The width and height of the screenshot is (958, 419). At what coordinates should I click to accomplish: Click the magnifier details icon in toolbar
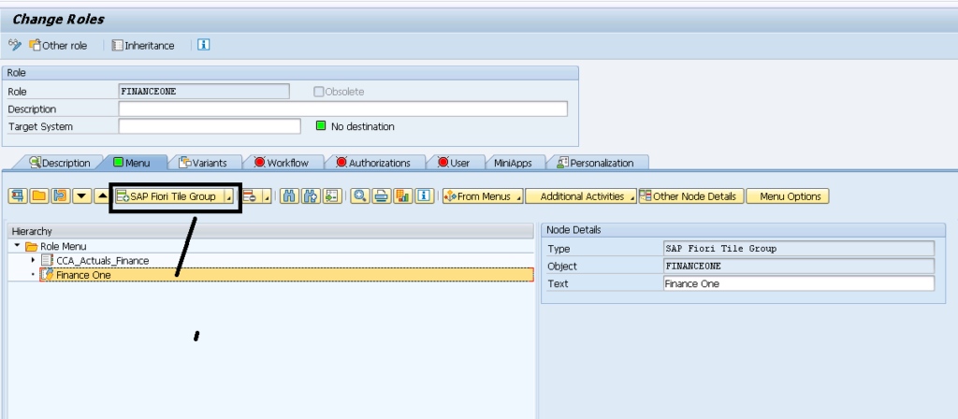[360, 196]
